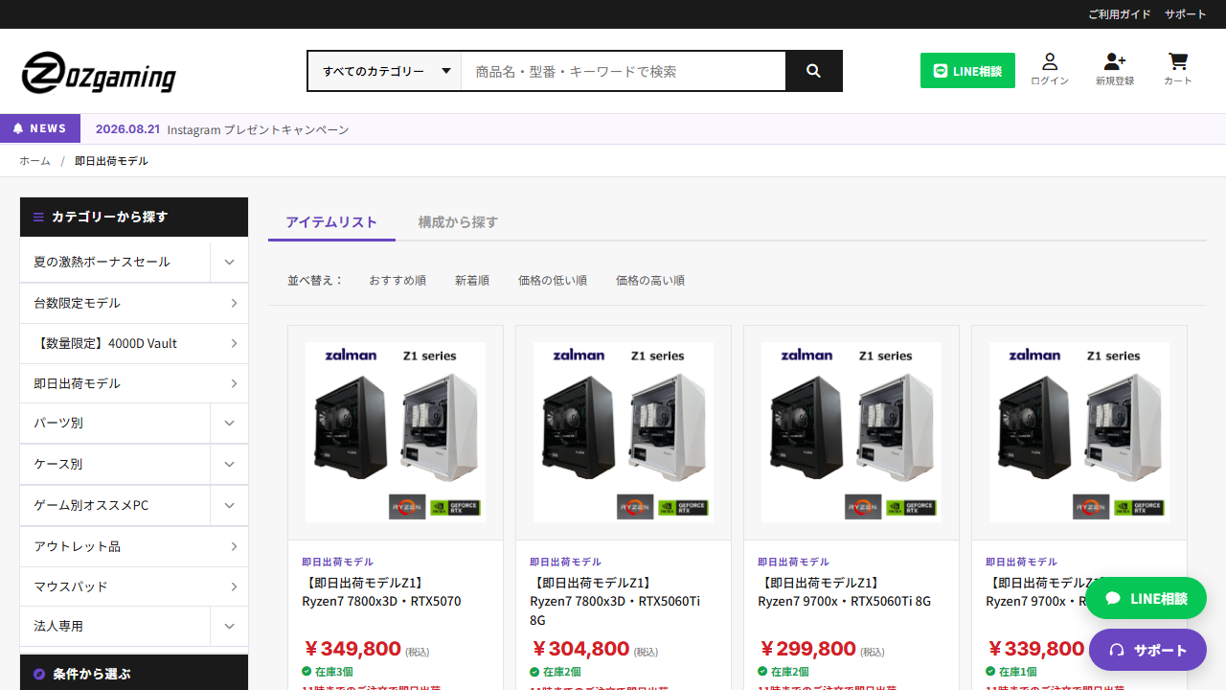This screenshot has width=1226, height=690.
Task: Expand the ゲーム別オススメPC chevron
Action: 229,505
